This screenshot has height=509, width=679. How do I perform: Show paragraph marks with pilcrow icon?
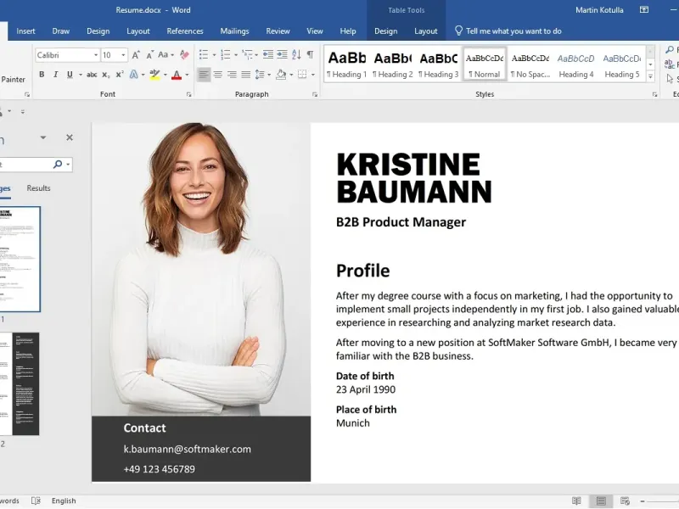pyautogui.click(x=310, y=55)
